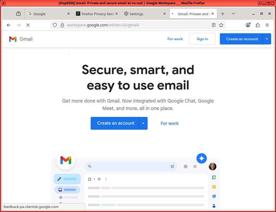Stop page loading with the X icon
This screenshot has height=212, width=276.
click(x=28, y=25)
